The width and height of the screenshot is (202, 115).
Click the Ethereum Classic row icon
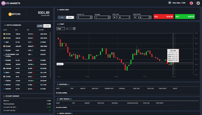pos(4,55)
